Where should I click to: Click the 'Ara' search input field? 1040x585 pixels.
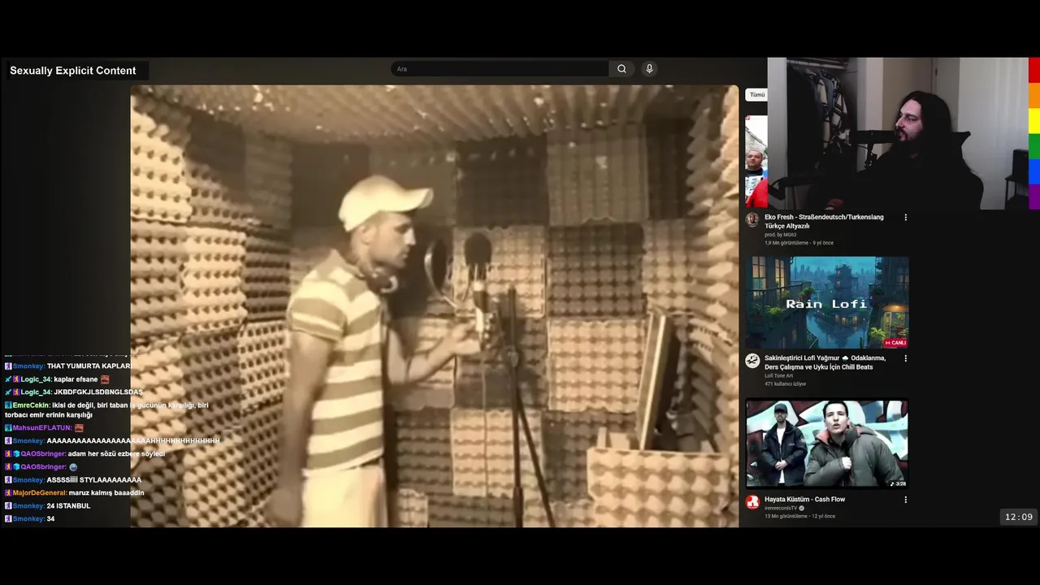[x=500, y=69]
